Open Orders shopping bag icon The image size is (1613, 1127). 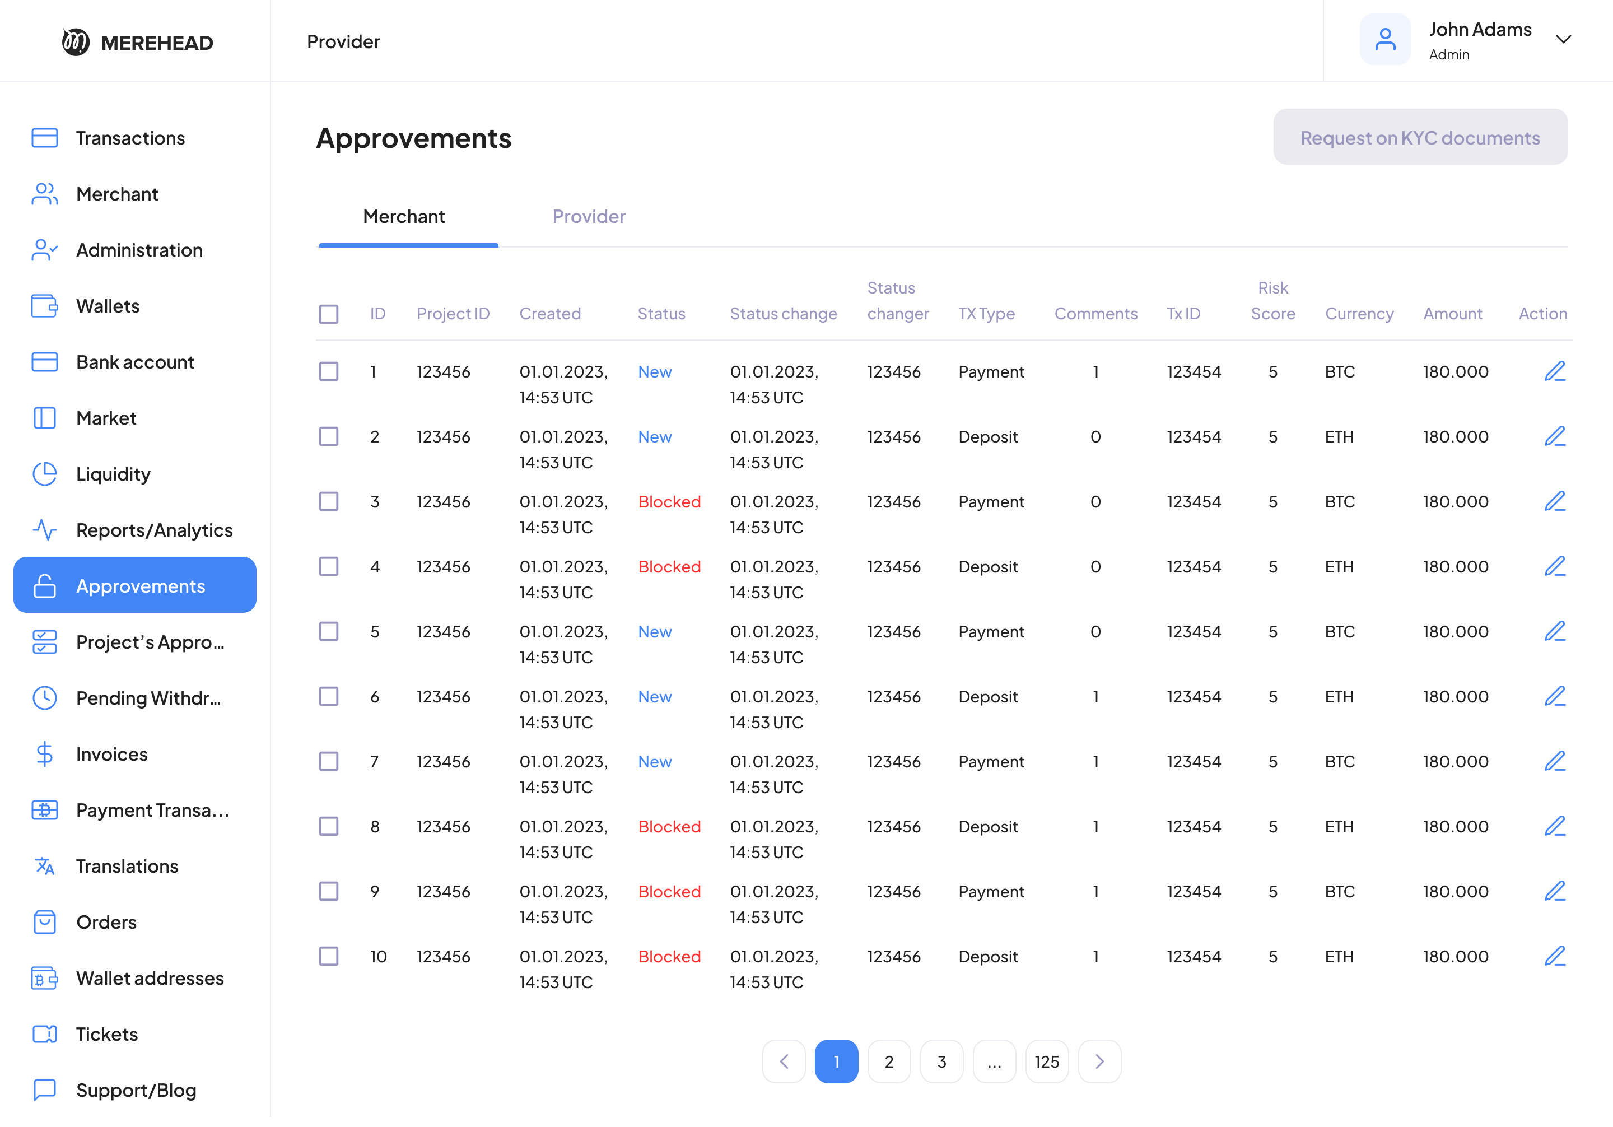point(44,922)
